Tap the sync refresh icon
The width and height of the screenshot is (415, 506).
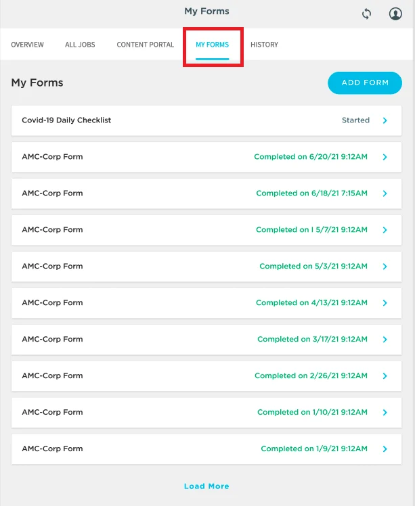click(366, 14)
